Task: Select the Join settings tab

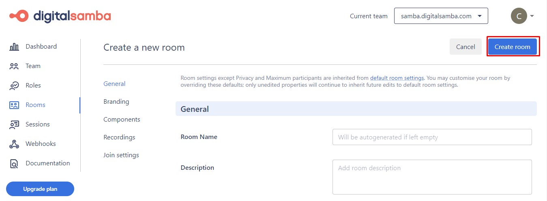Action: (x=121, y=155)
